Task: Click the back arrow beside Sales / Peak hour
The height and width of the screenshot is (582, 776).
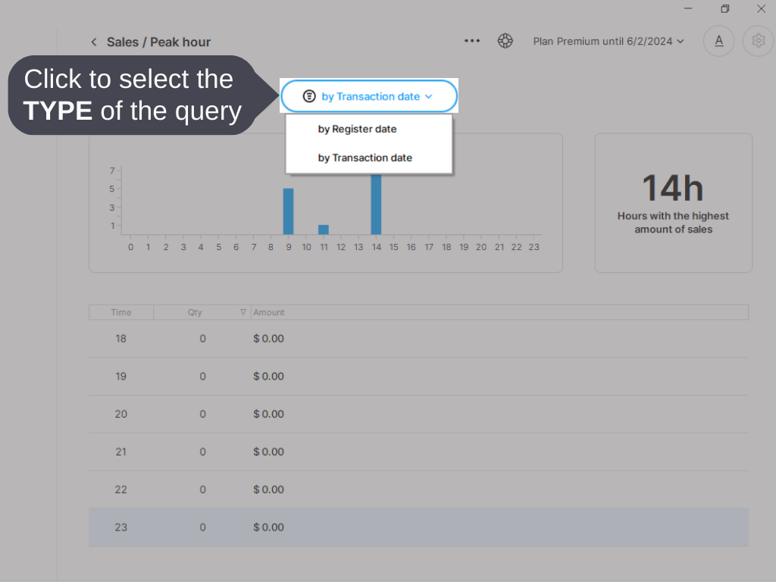Action: [x=93, y=42]
